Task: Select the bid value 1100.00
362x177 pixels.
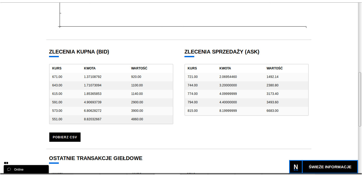Action: tap(137, 85)
